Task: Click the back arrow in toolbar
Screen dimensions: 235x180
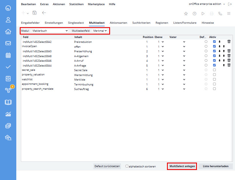Action: click(x=44, y=13)
